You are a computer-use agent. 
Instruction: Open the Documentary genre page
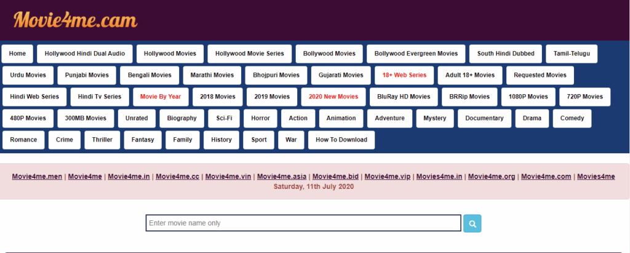pyautogui.click(x=484, y=118)
